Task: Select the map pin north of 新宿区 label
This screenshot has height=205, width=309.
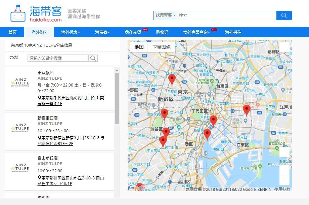Action: (x=172, y=80)
